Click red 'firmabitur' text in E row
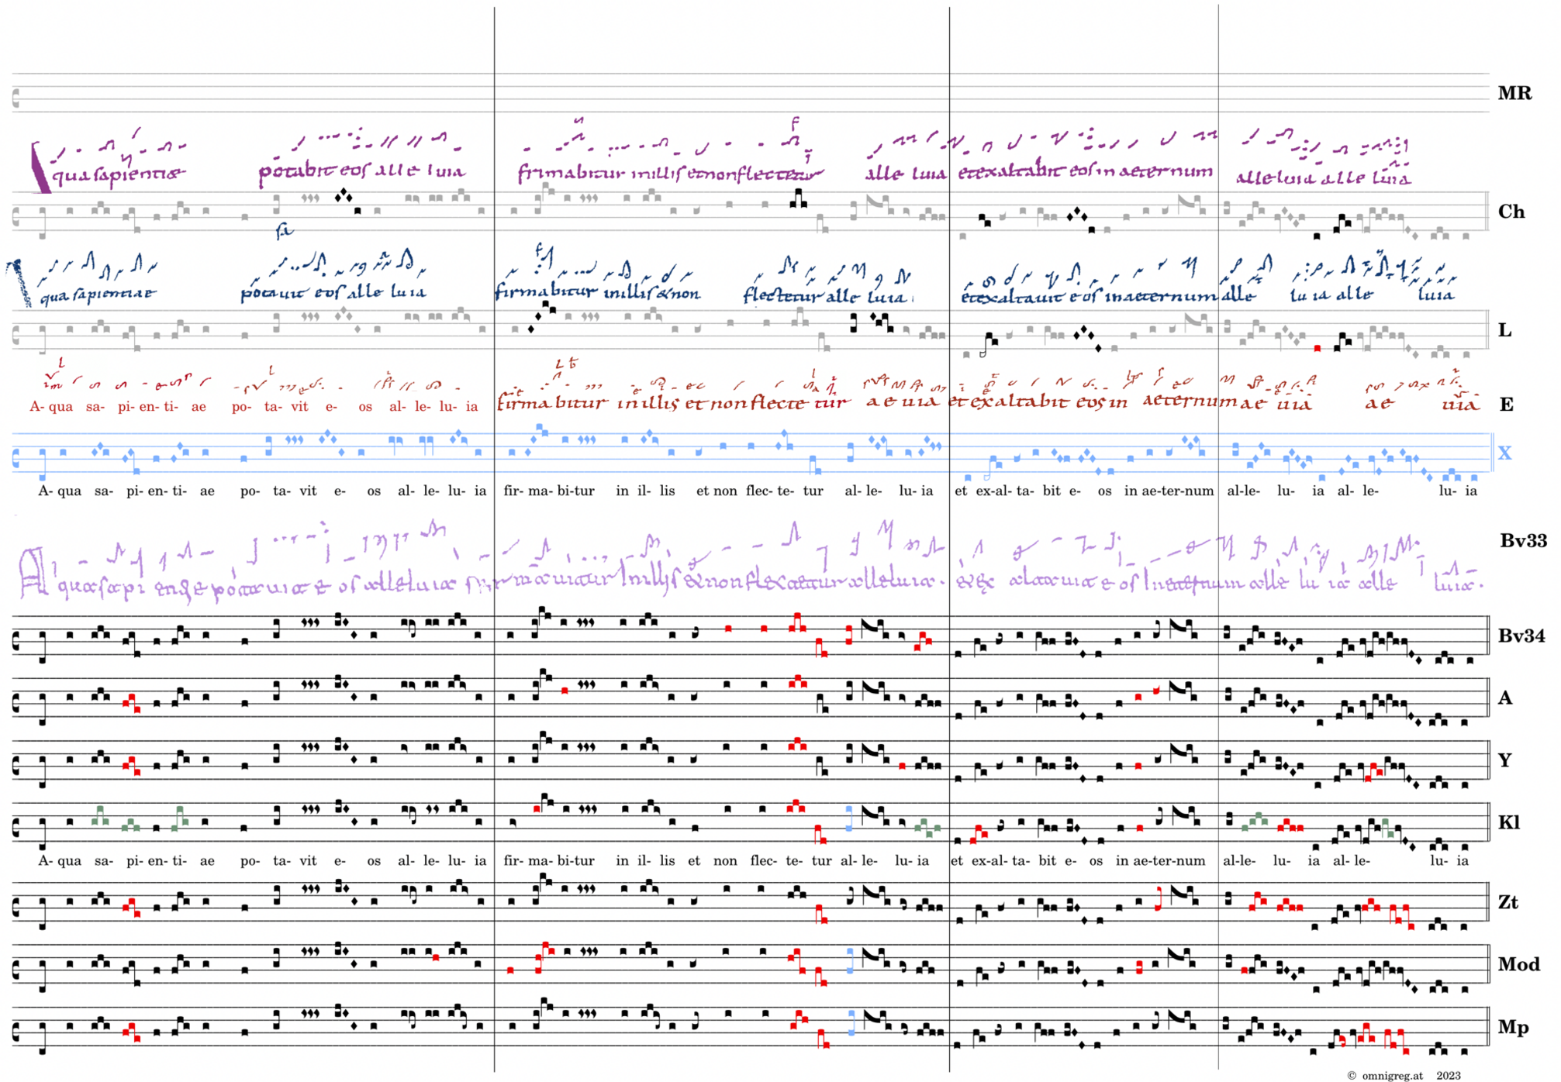The height and width of the screenshot is (1082, 1561). click(551, 403)
